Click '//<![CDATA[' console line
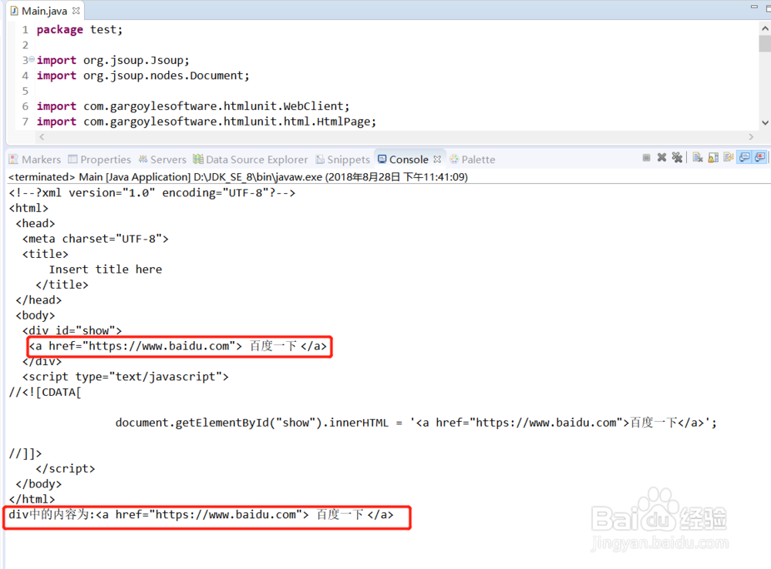 click(x=45, y=392)
